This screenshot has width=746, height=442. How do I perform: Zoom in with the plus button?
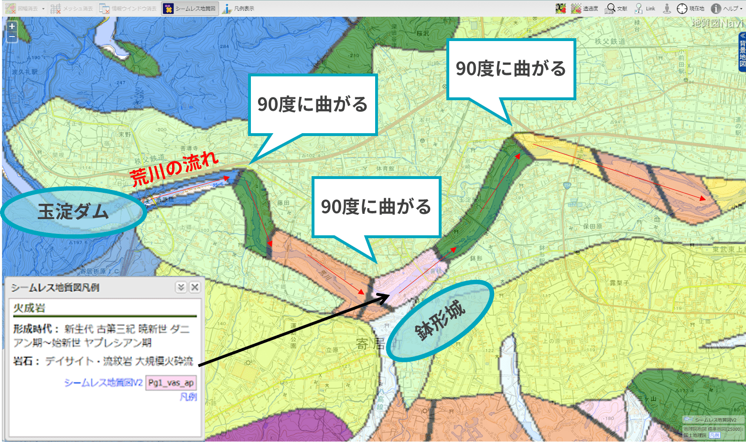pos(12,27)
